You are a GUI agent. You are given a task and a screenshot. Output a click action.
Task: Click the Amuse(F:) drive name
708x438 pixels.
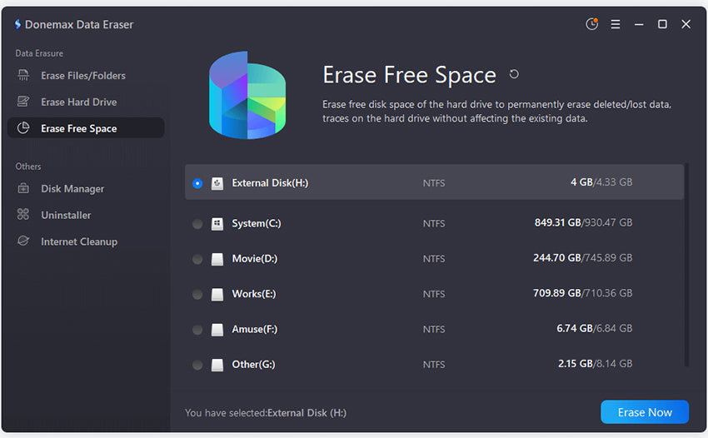click(255, 329)
